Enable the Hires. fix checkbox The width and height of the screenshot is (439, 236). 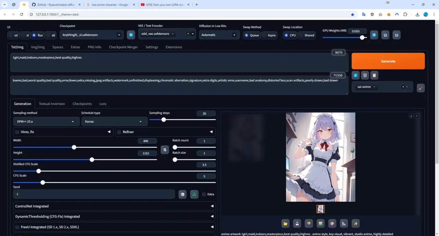[17, 132]
